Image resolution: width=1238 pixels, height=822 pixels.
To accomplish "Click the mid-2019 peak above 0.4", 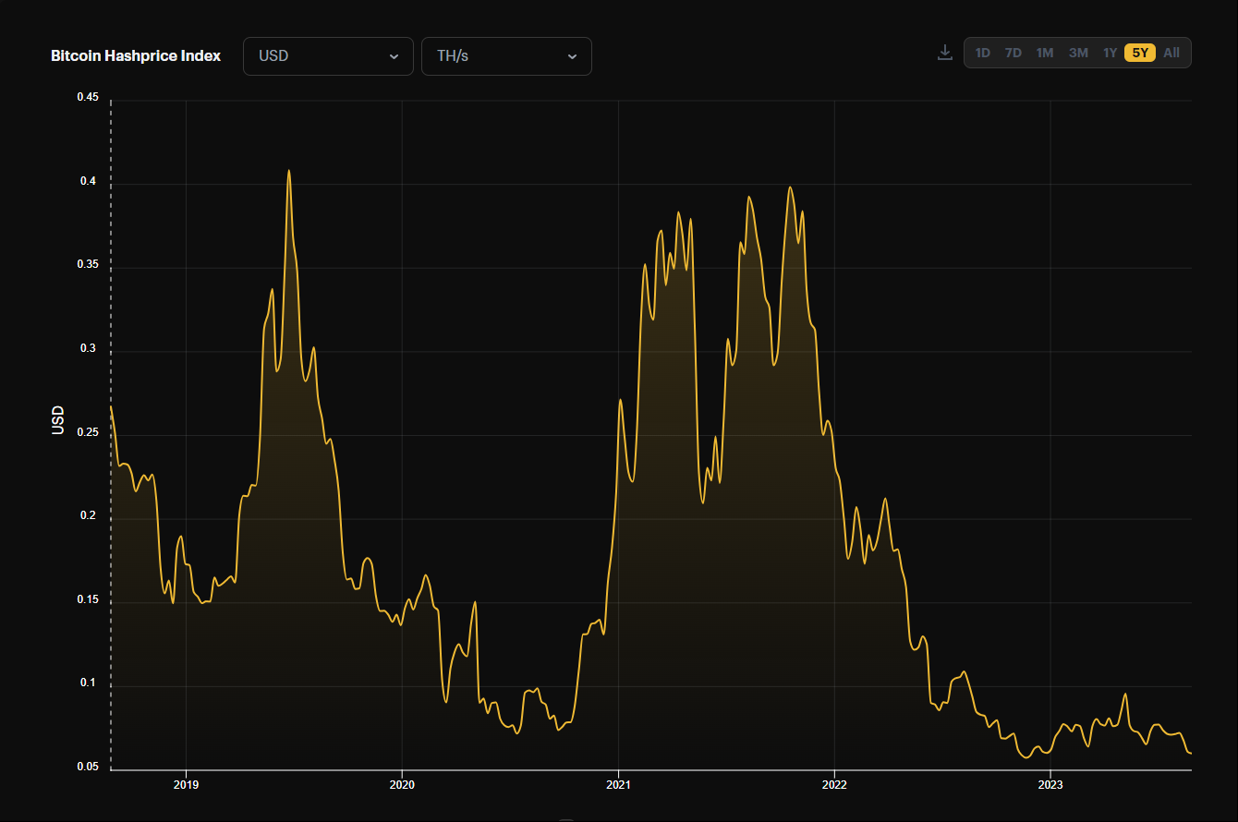I will tap(289, 171).
